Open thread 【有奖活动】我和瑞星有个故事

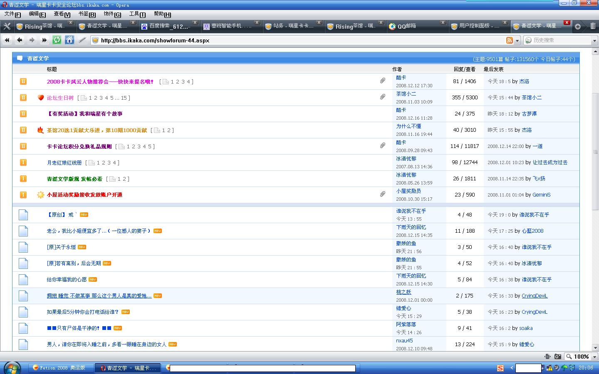[x=84, y=114]
